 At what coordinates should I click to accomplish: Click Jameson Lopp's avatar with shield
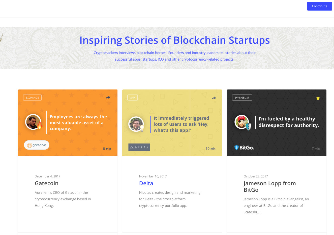[x=242, y=122]
